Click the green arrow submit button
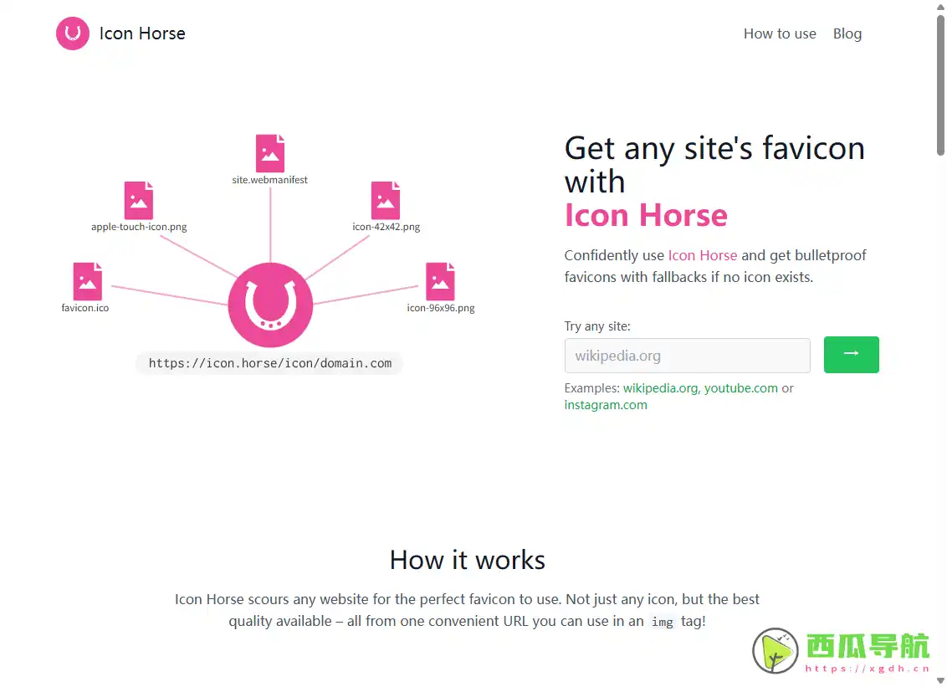 851,355
